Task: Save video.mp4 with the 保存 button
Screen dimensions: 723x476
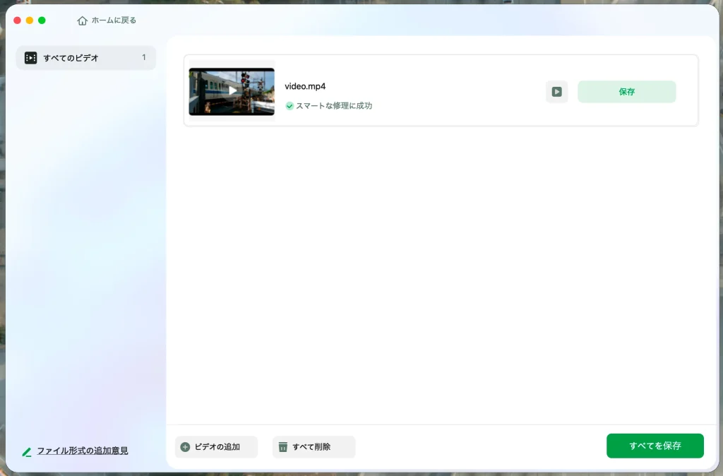Action: [627, 92]
